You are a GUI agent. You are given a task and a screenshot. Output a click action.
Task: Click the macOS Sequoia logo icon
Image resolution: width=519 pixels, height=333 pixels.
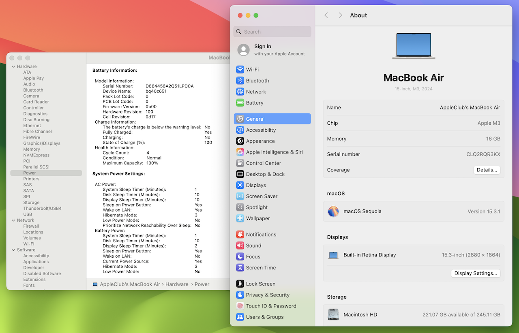click(x=333, y=211)
